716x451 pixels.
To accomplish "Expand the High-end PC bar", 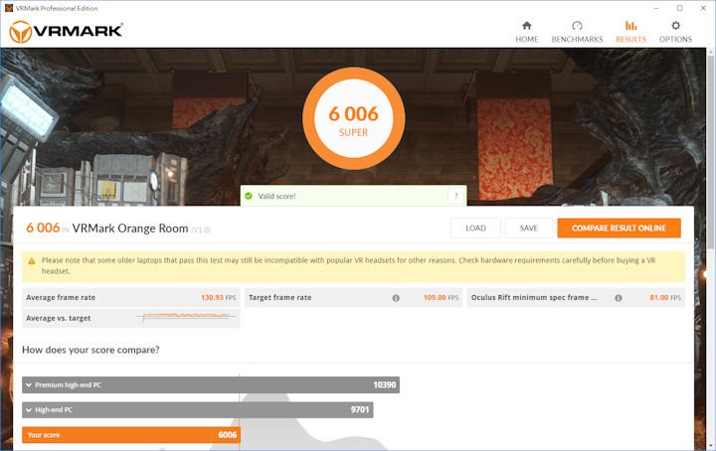I will pyautogui.click(x=197, y=410).
